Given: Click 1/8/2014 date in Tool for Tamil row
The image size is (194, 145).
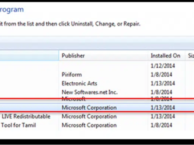Looking at the screenshot, I should tap(161, 125).
